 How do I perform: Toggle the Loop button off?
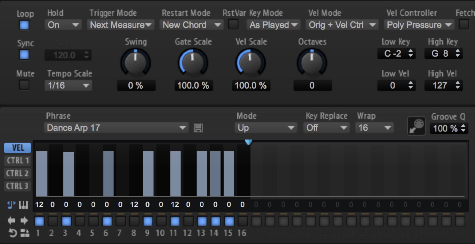pos(24,25)
